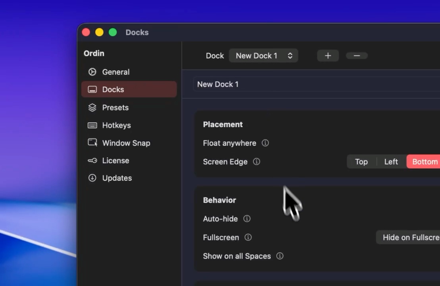Click the Ordin sidebar heading
440x286 pixels.
(94, 53)
